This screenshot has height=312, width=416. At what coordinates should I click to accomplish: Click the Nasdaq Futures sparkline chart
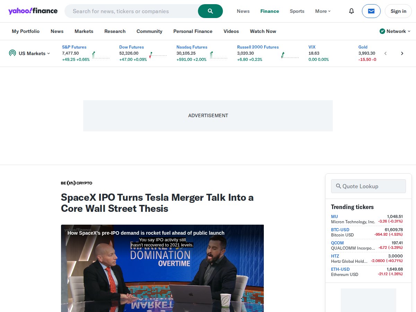(x=218, y=55)
